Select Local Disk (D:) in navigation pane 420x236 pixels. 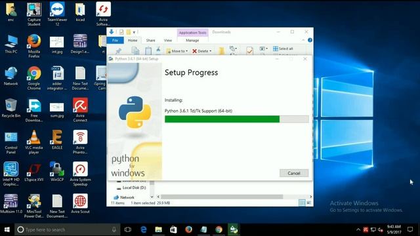click(132, 188)
